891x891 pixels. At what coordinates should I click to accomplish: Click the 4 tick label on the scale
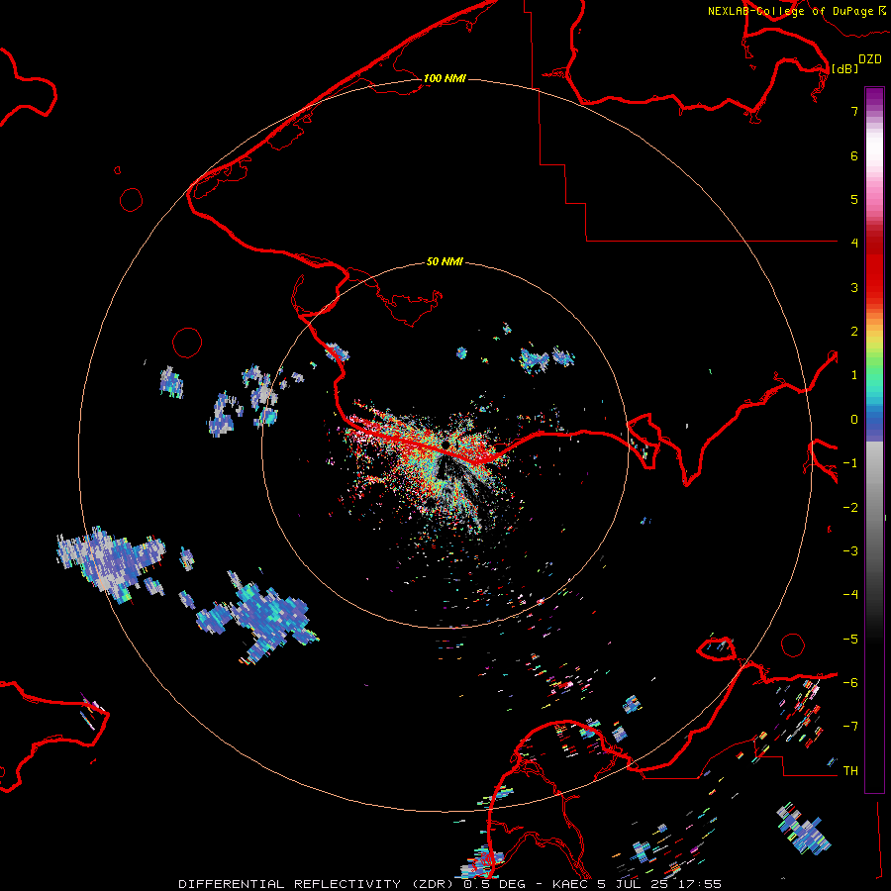pos(854,244)
